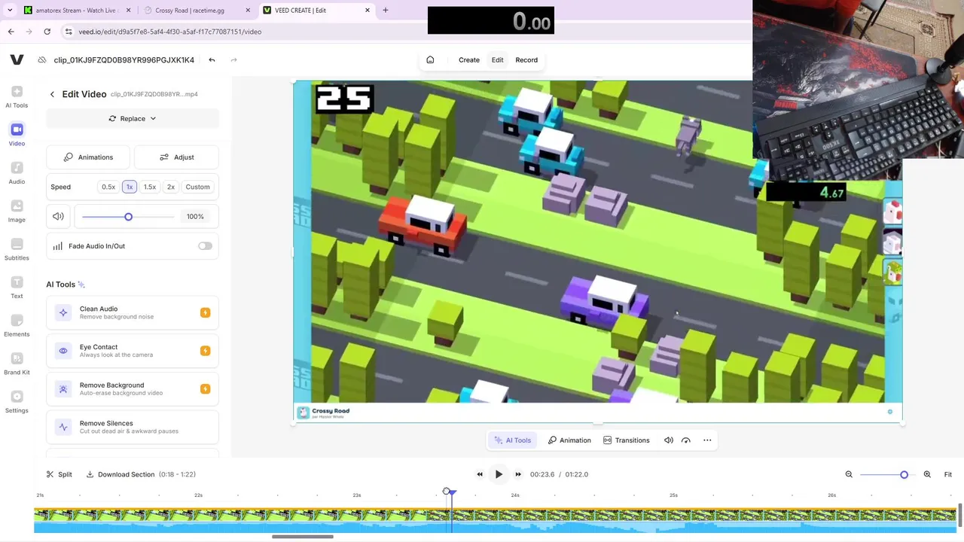
Task: Open a new browser tab
Action: pos(386,11)
